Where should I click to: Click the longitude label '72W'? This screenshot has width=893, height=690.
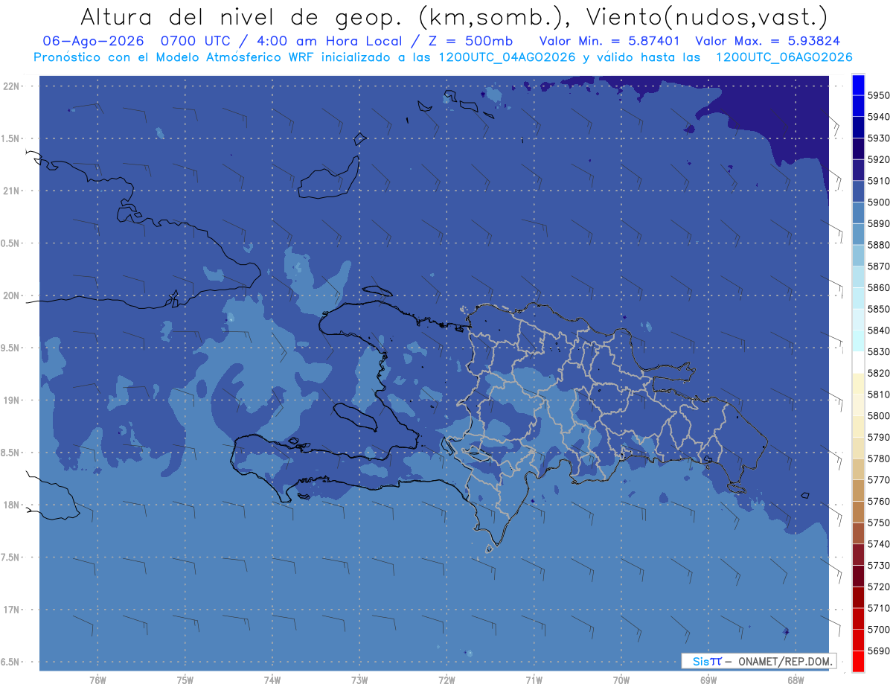click(446, 680)
